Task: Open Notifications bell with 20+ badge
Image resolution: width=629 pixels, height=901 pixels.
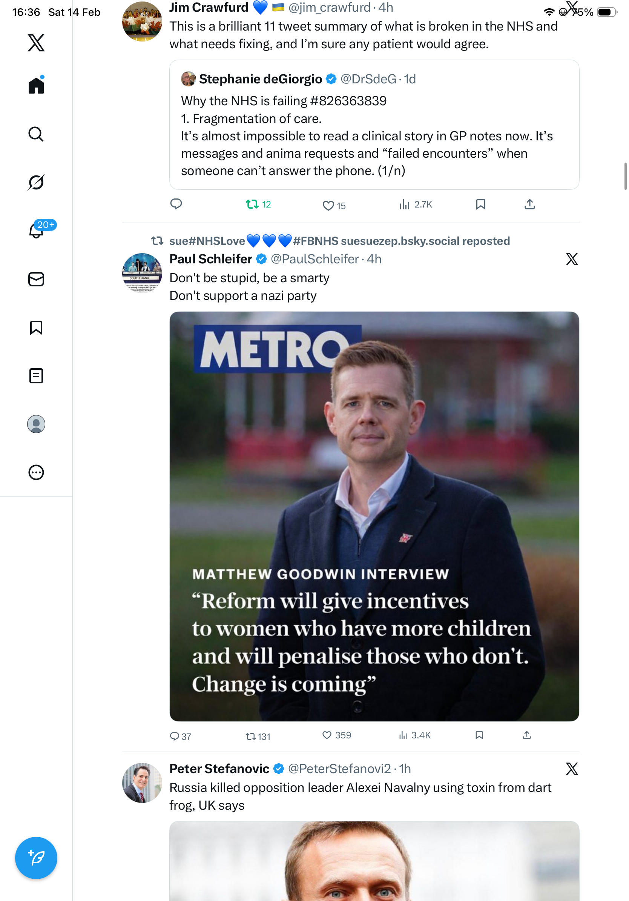Action: [x=36, y=231]
